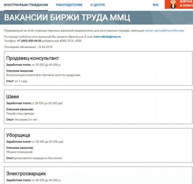
Task: Click the cartoon man avatar icon
Action: [x=173, y=4]
